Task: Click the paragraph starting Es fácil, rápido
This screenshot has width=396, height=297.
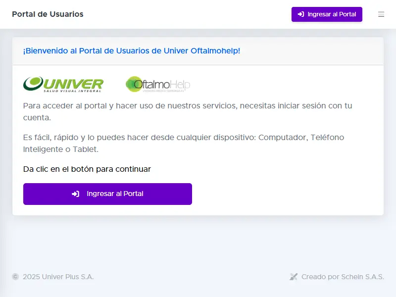Action: pos(184,143)
